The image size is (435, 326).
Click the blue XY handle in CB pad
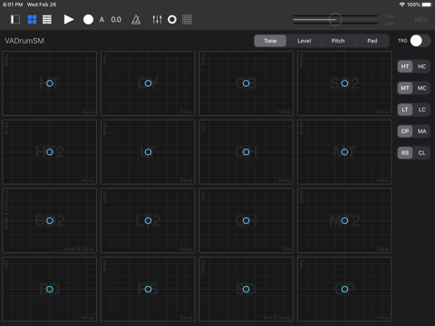pyautogui.click(x=246, y=83)
